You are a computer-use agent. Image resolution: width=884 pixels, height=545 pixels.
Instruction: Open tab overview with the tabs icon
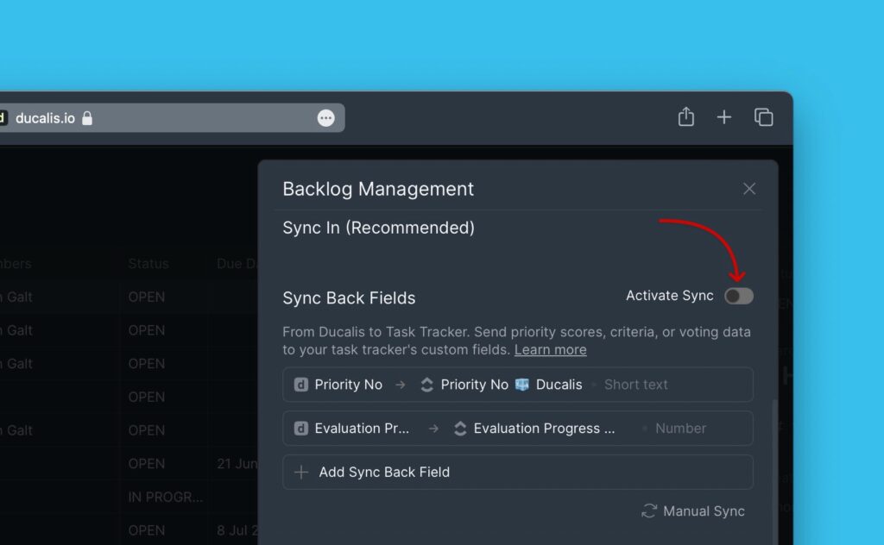[762, 116]
